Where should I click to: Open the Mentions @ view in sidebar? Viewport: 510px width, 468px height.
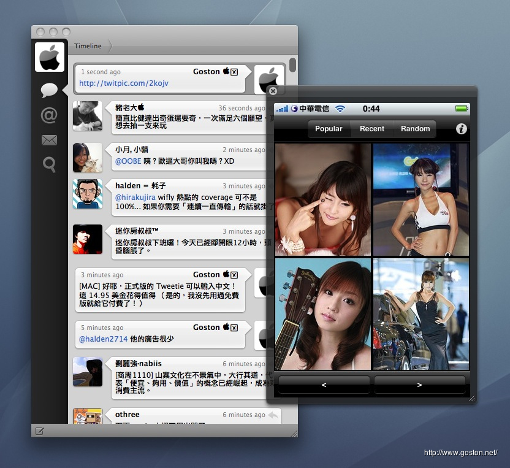(x=49, y=115)
